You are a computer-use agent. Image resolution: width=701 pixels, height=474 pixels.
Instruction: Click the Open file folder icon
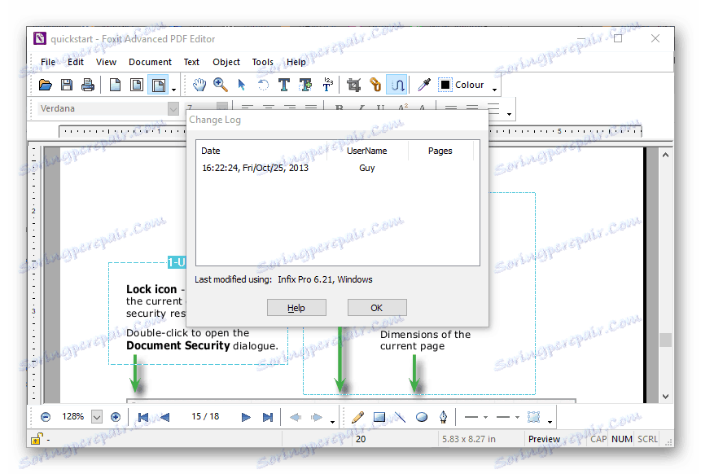[x=45, y=85]
